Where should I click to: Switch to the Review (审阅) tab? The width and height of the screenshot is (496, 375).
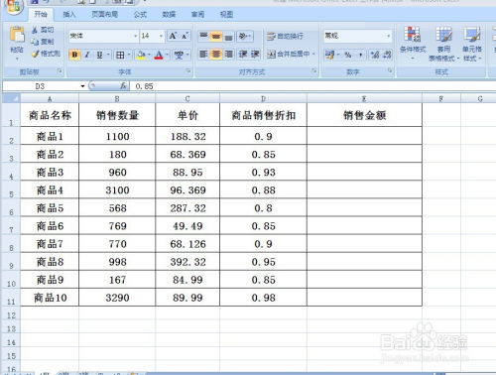[x=197, y=14]
